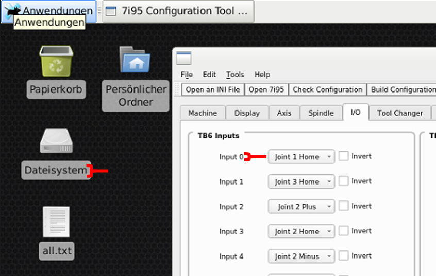Click the Input 3 label

[x=231, y=232]
